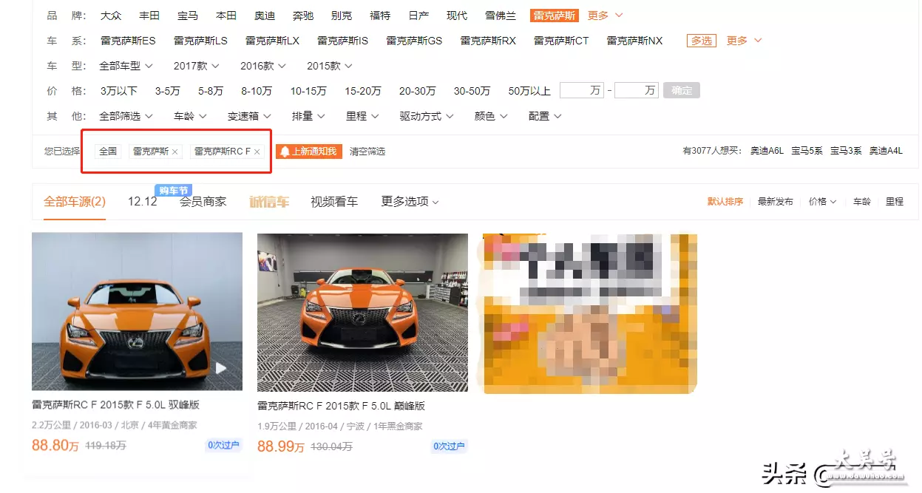Select brand 大众
The width and height of the screenshot is (922, 493).
111,16
